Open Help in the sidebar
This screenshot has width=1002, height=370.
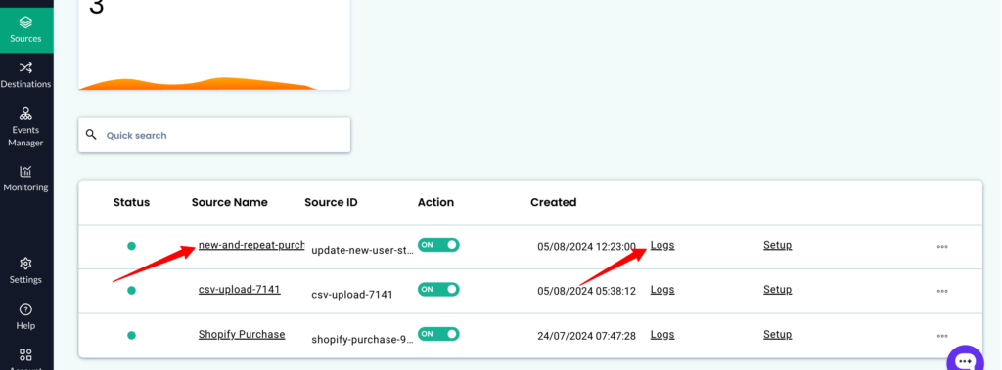tap(25, 316)
